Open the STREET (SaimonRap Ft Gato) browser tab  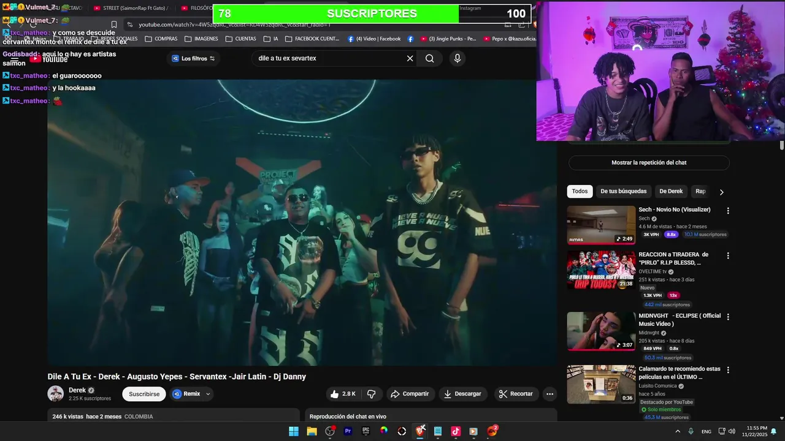(131, 8)
